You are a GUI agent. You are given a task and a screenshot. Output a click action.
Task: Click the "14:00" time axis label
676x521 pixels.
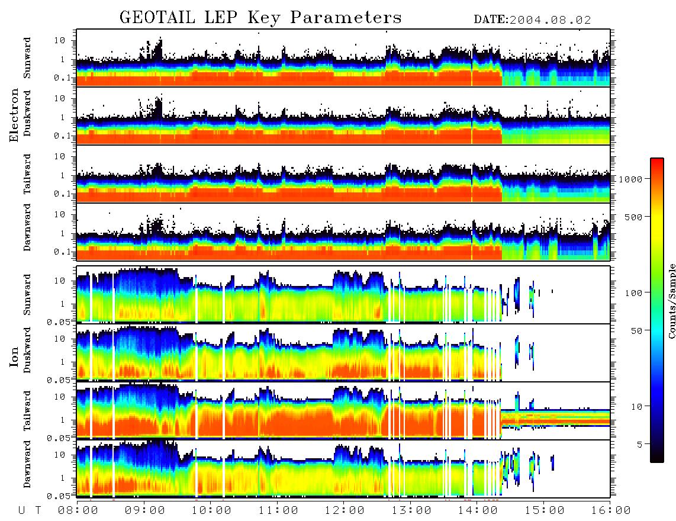pyautogui.click(x=478, y=510)
